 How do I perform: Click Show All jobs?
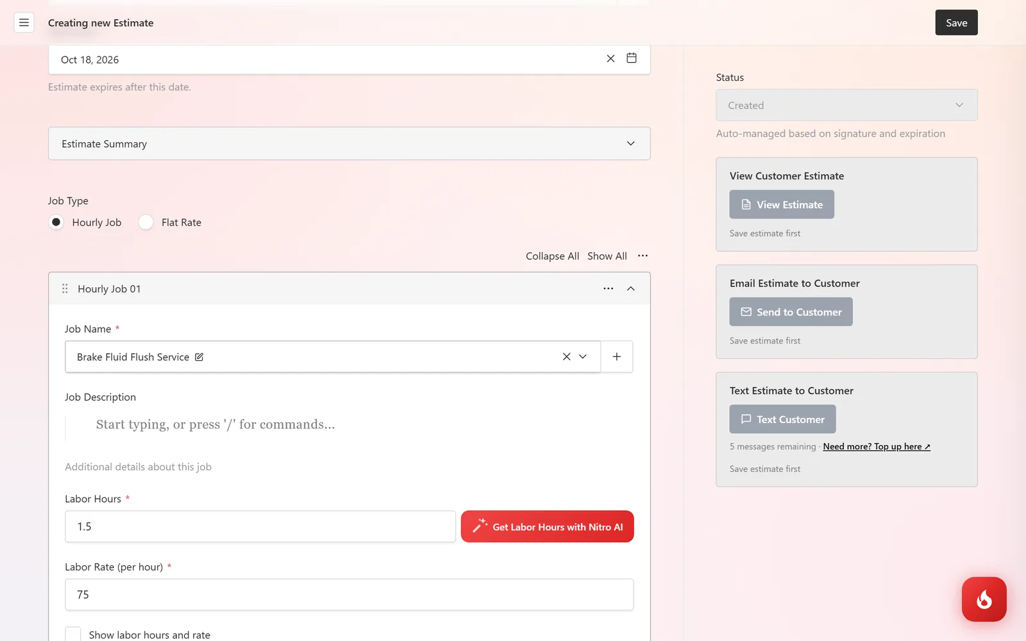pyautogui.click(x=607, y=256)
